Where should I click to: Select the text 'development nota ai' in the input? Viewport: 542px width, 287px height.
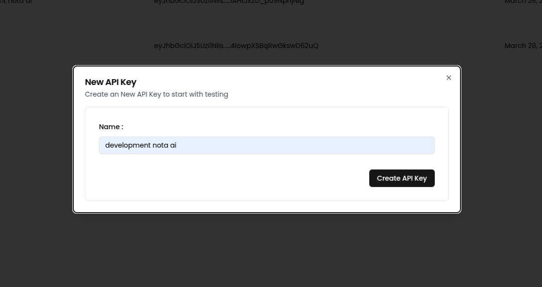(141, 145)
